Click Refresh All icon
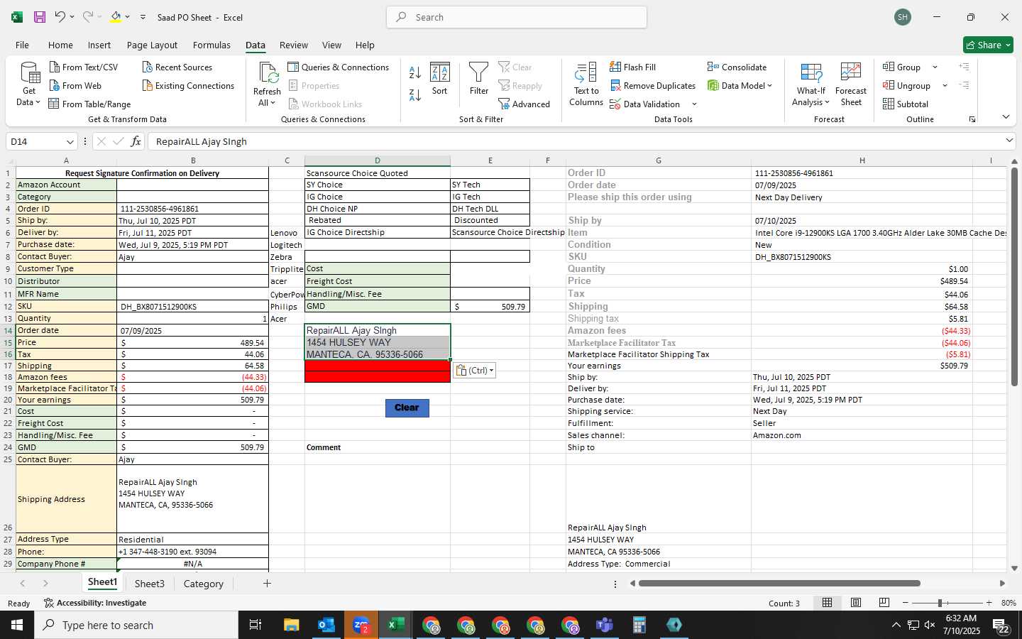Screen dimensions: 1022x639 point(268,73)
